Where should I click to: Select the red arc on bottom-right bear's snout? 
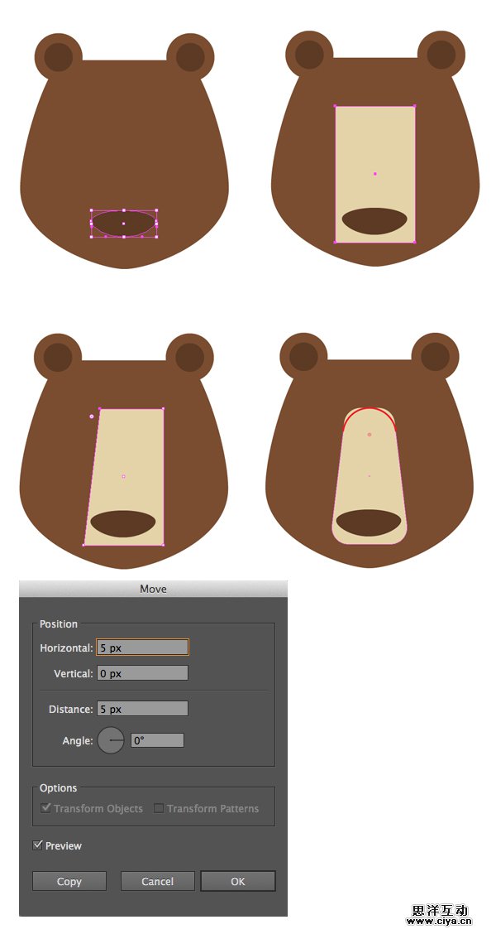pos(370,412)
